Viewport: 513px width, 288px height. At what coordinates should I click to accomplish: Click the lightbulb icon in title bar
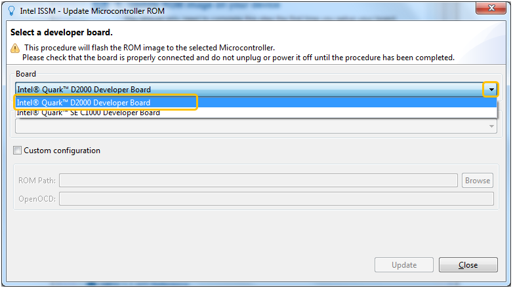click(11, 11)
